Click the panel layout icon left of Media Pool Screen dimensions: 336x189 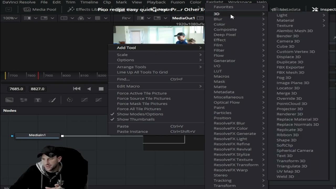[9, 9]
